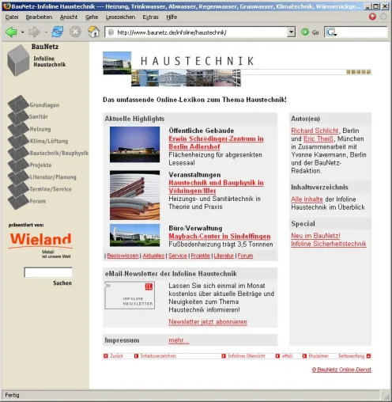Open the search engine selector dropdown
392x402 pixels.
(x=331, y=32)
